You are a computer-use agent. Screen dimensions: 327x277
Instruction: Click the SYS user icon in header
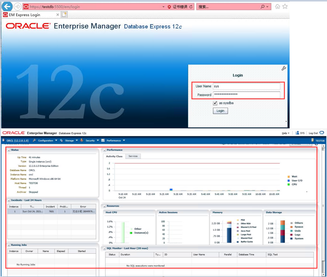point(297,133)
